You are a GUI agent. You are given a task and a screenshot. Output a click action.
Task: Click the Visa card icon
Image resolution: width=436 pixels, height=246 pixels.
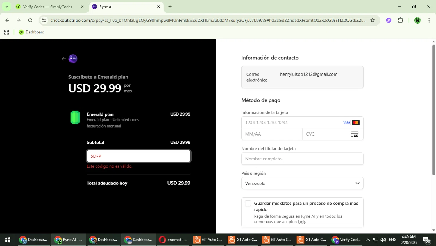pos(346,123)
